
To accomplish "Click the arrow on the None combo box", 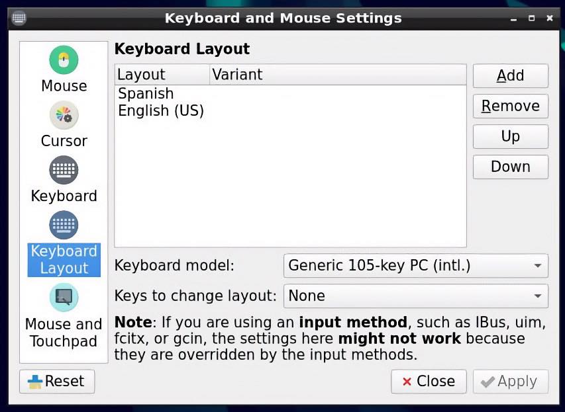I will click(x=538, y=296).
